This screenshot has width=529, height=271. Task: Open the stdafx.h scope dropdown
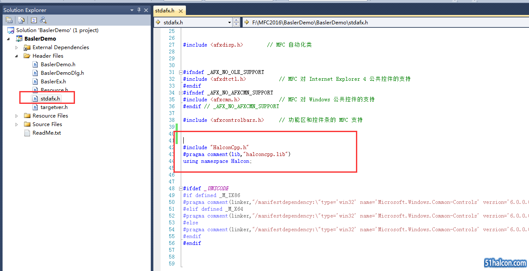point(230,22)
